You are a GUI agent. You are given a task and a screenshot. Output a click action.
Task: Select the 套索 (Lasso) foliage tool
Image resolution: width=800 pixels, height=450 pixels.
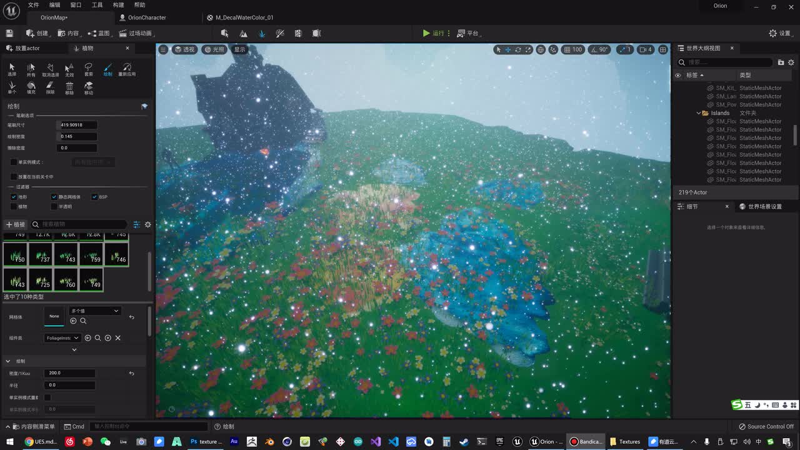[89, 69]
